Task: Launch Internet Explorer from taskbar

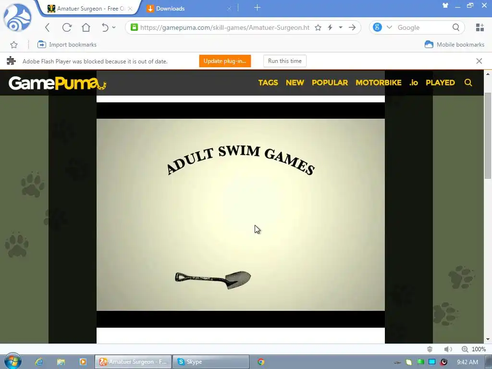Action: [39, 362]
